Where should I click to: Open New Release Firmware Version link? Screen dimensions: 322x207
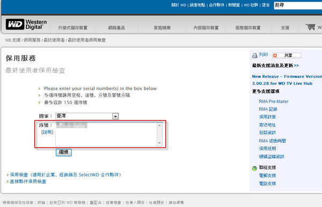click(x=287, y=80)
